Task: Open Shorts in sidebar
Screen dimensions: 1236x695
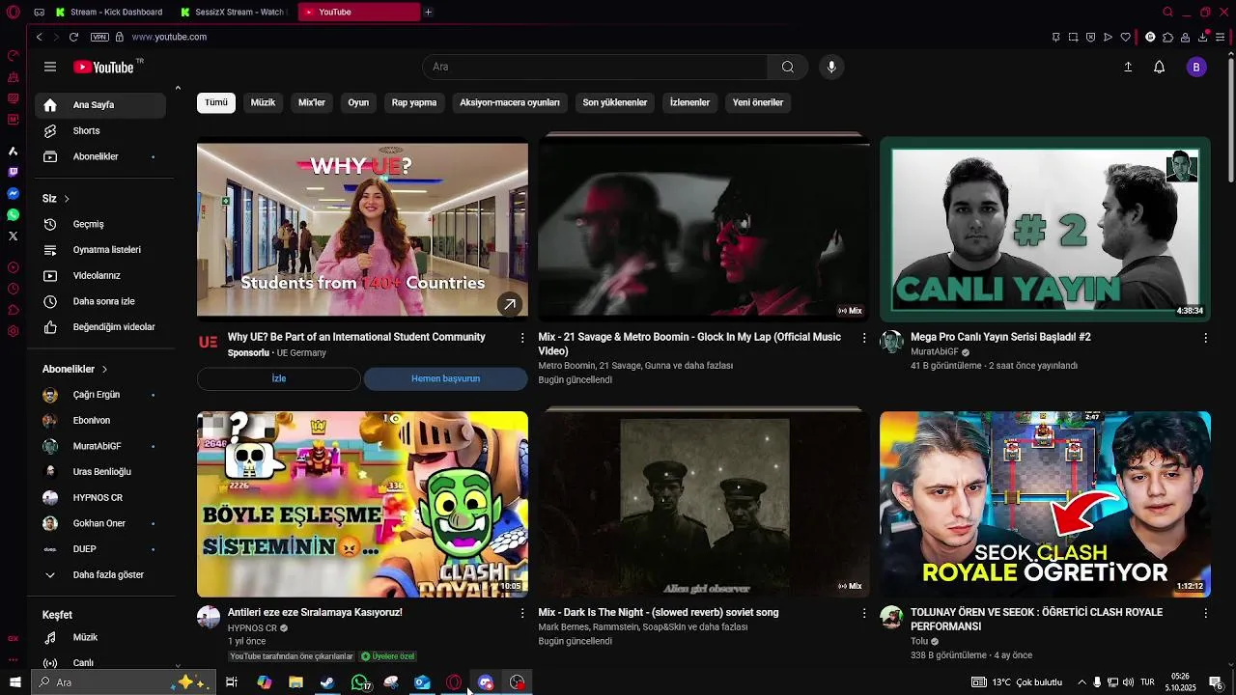Action: pos(100,130)
